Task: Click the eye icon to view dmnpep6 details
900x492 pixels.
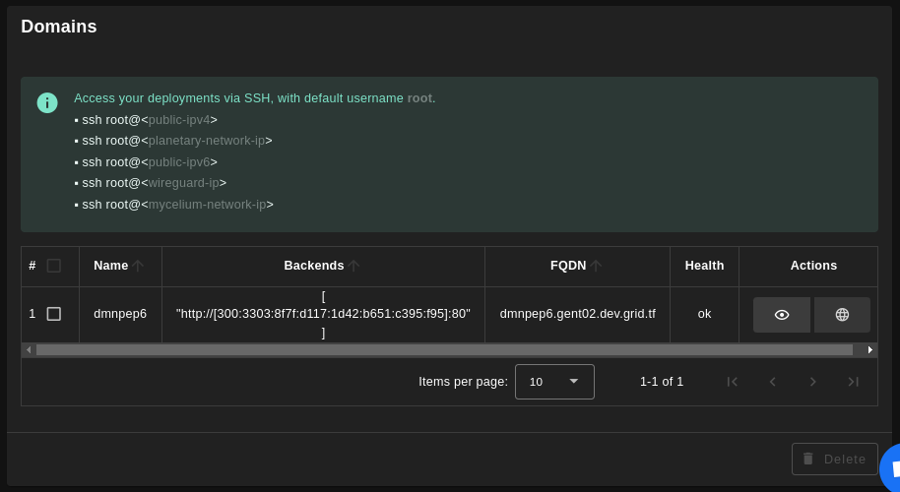Action: pyautogui.click(x=782, y=315)
